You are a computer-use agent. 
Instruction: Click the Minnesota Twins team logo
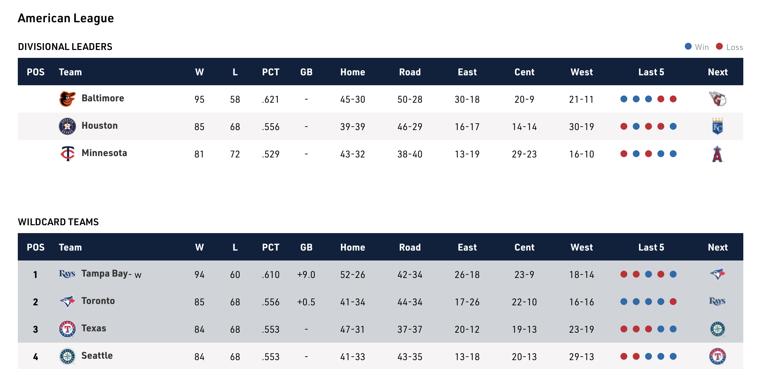click(x=67, y=154)
